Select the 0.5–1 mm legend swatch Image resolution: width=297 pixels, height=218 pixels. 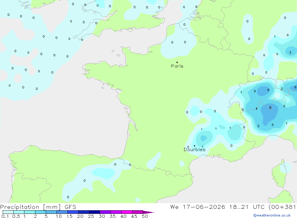click(x=19, y=212)
